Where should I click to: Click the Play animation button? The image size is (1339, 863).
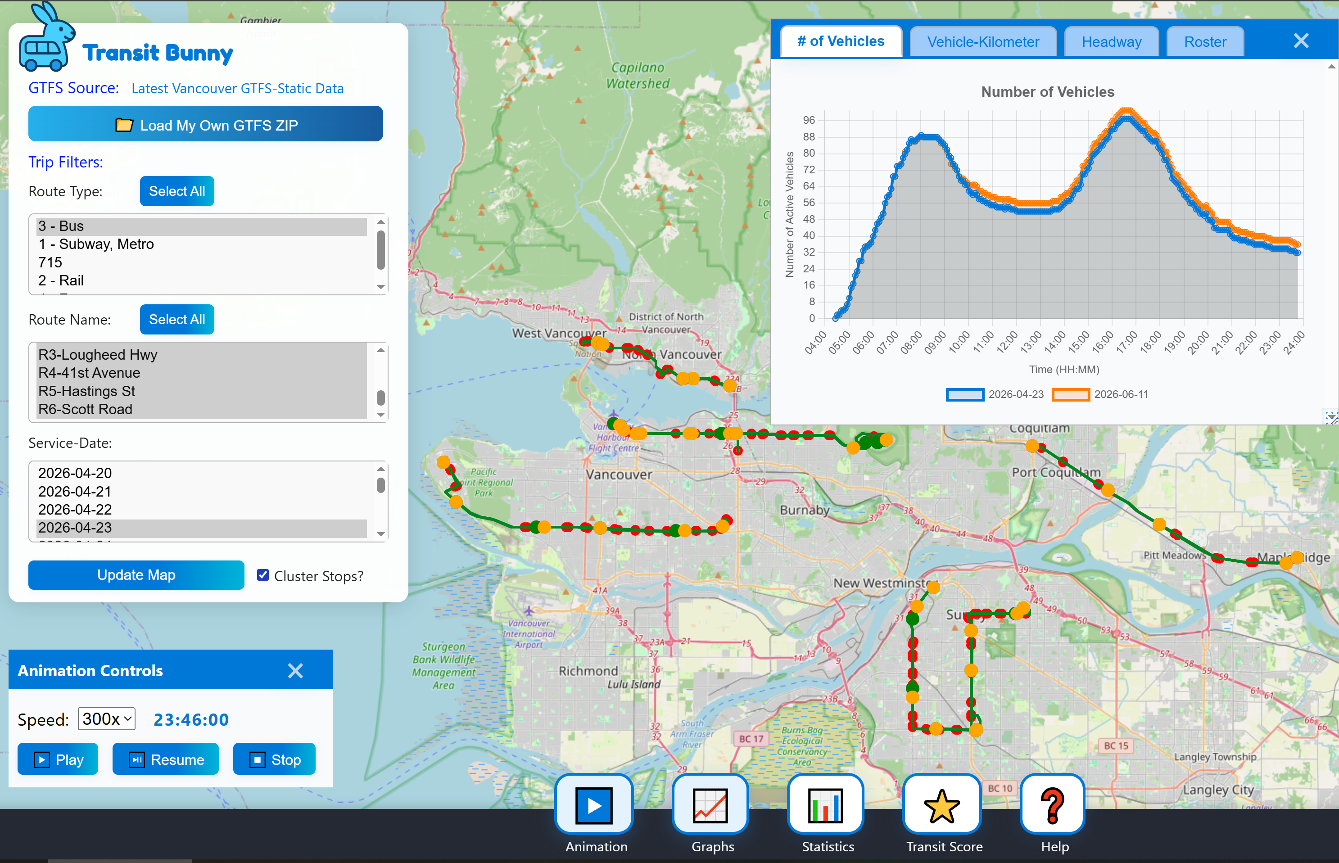pyautogui.click(x=58, y=759)
